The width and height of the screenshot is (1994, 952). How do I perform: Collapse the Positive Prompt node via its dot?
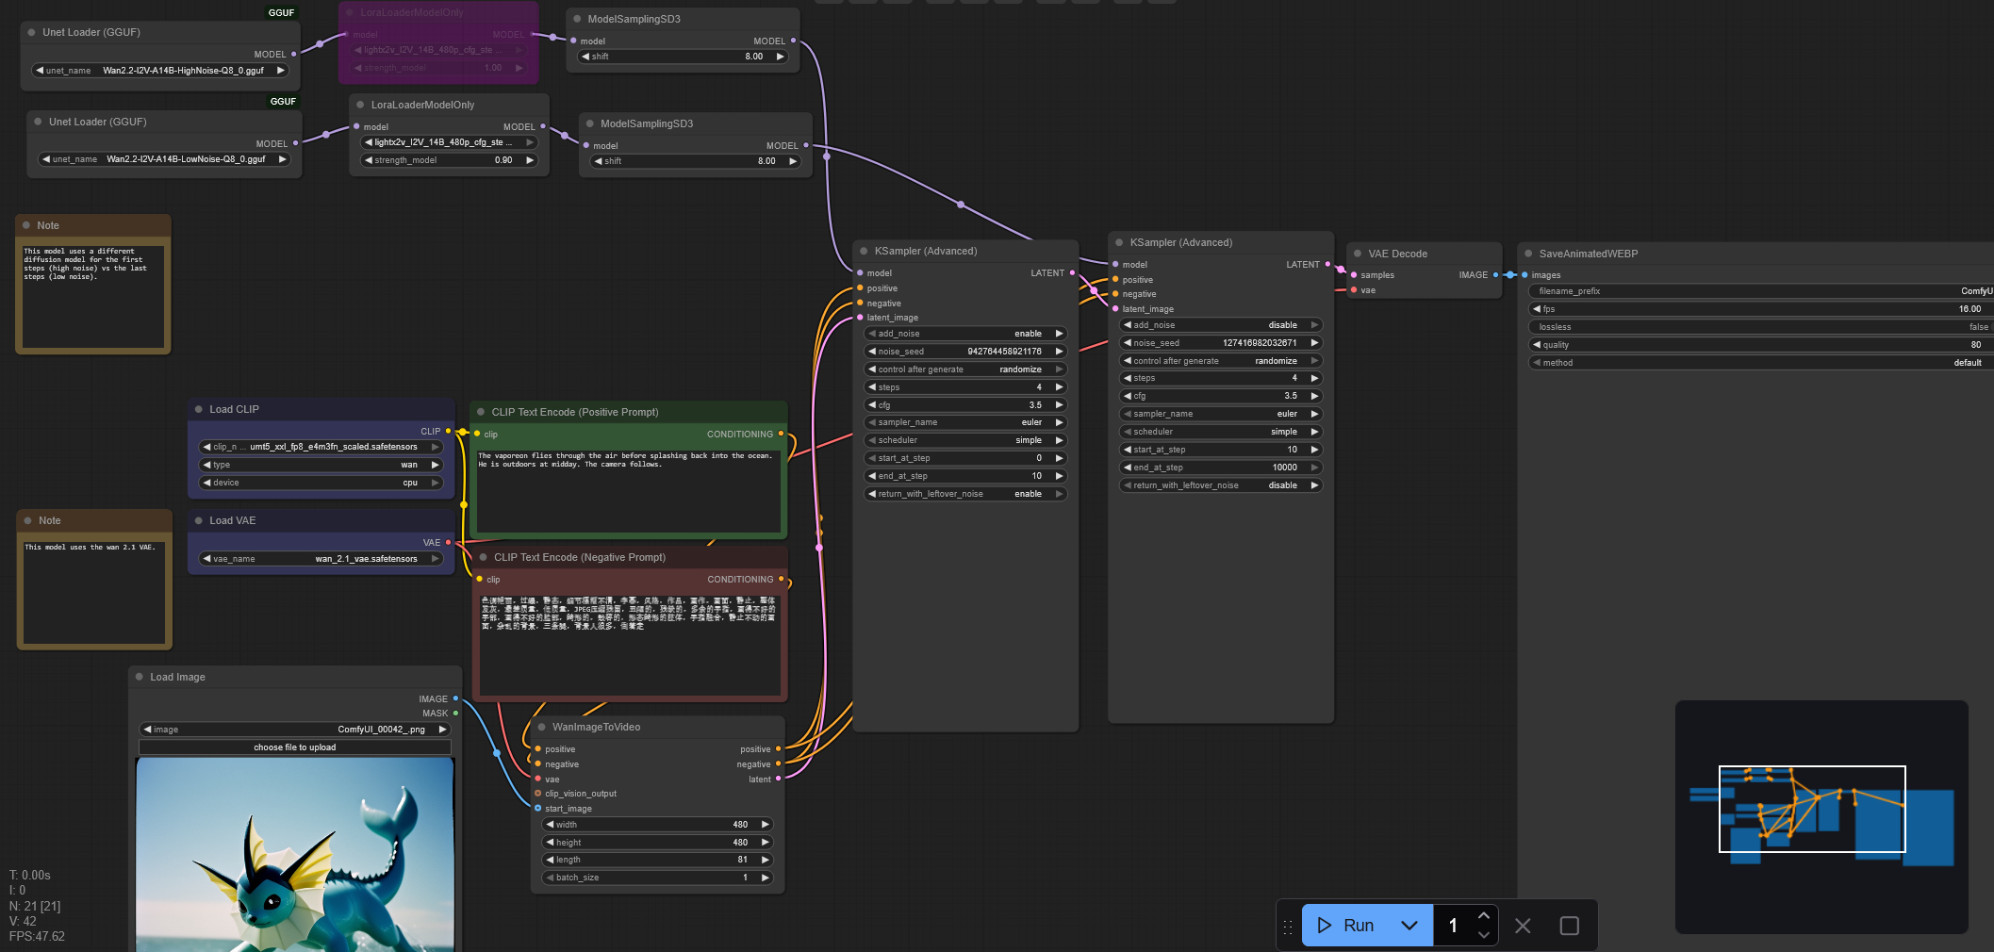click(x=481, y=412)
